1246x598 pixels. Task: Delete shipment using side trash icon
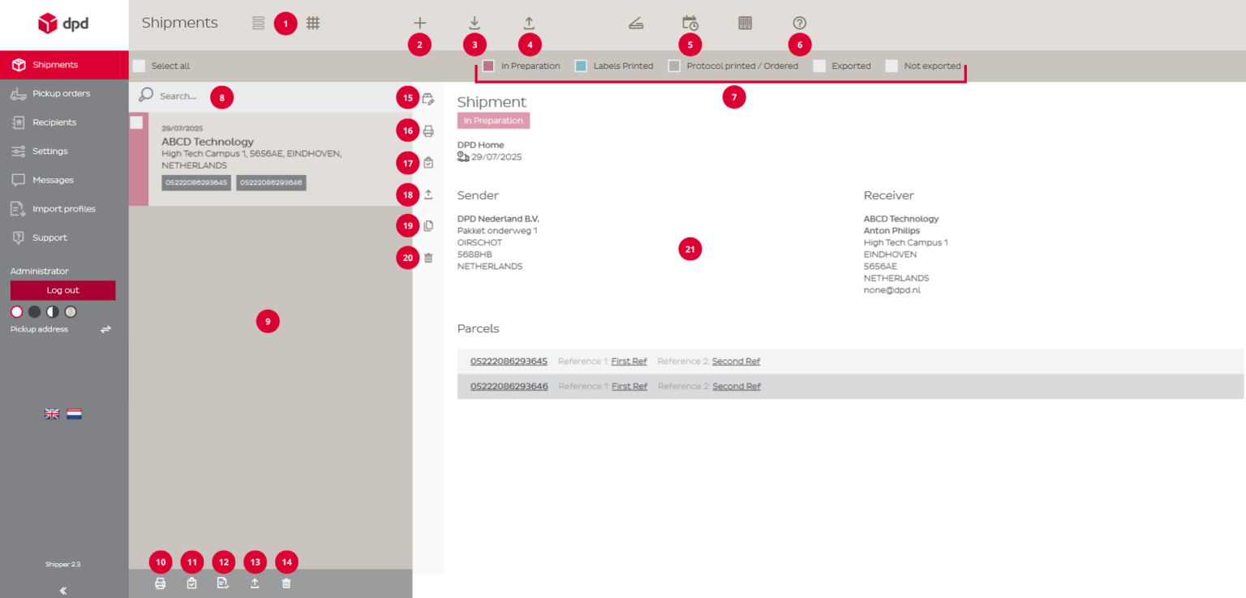pos(428,258)
